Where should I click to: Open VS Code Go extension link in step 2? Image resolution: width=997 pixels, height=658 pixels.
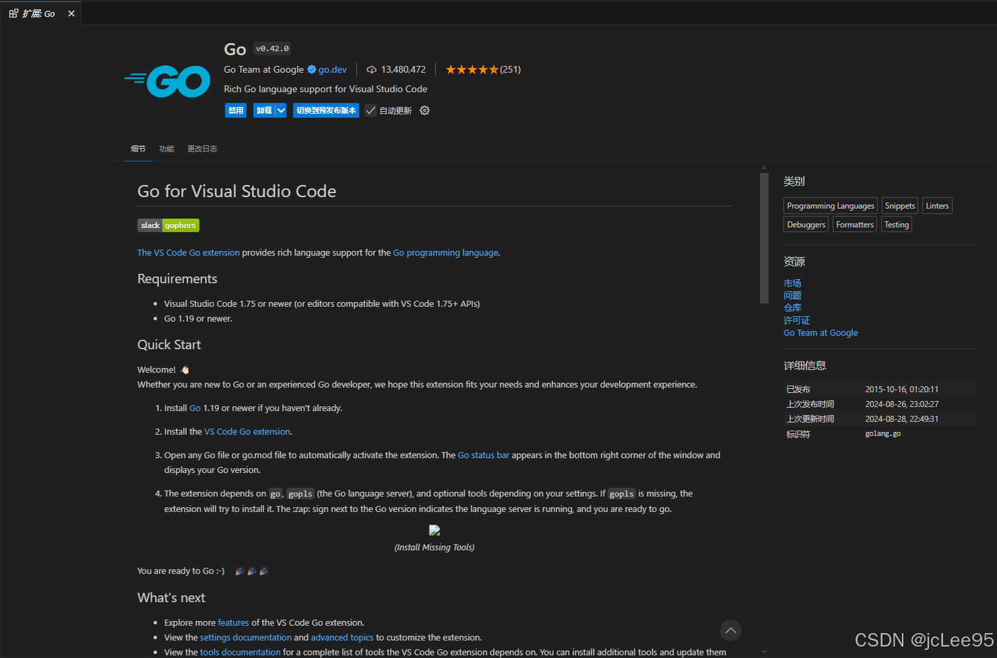[247, 432]
